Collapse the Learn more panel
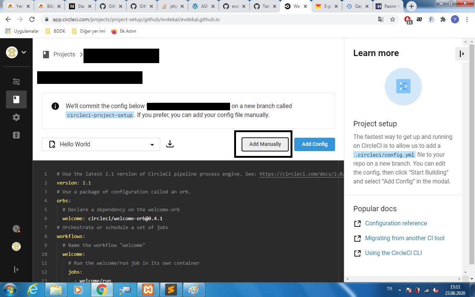Viewport: 475px width, 297px height. tap(462, 54)
